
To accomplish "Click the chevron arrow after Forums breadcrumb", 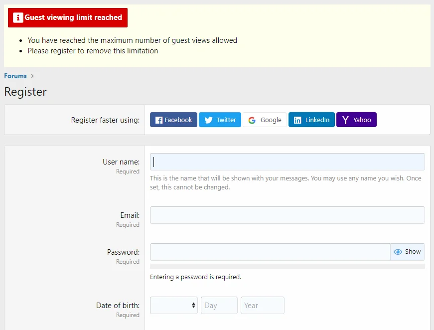I will tap(32, 76).
